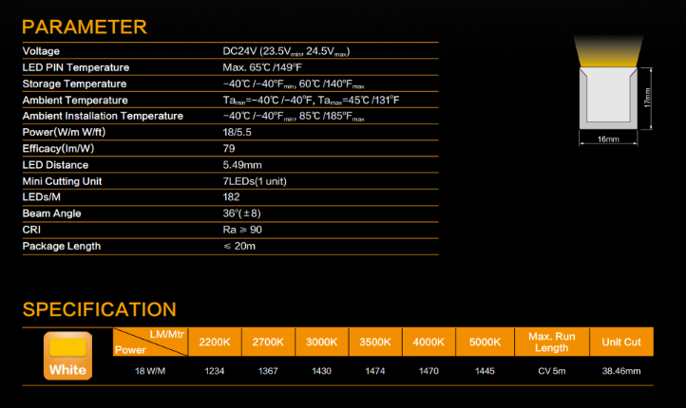Click the SPECIFICATION section heading

coord(99,309)
